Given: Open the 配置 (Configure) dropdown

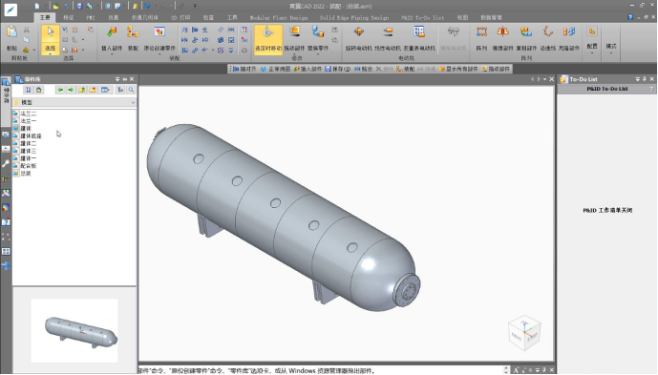Looking at the screenshot, I should pos(592,41).
